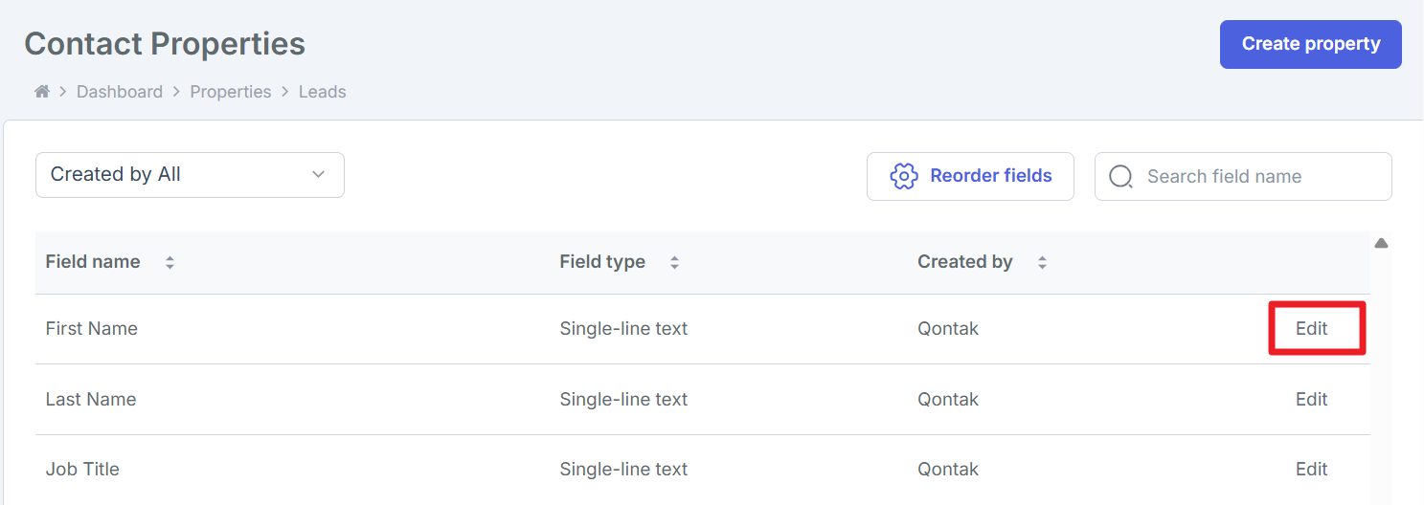This screenshot has height=505, width=1424.
Task: Click the Reorder fields button
Action: 970,176
